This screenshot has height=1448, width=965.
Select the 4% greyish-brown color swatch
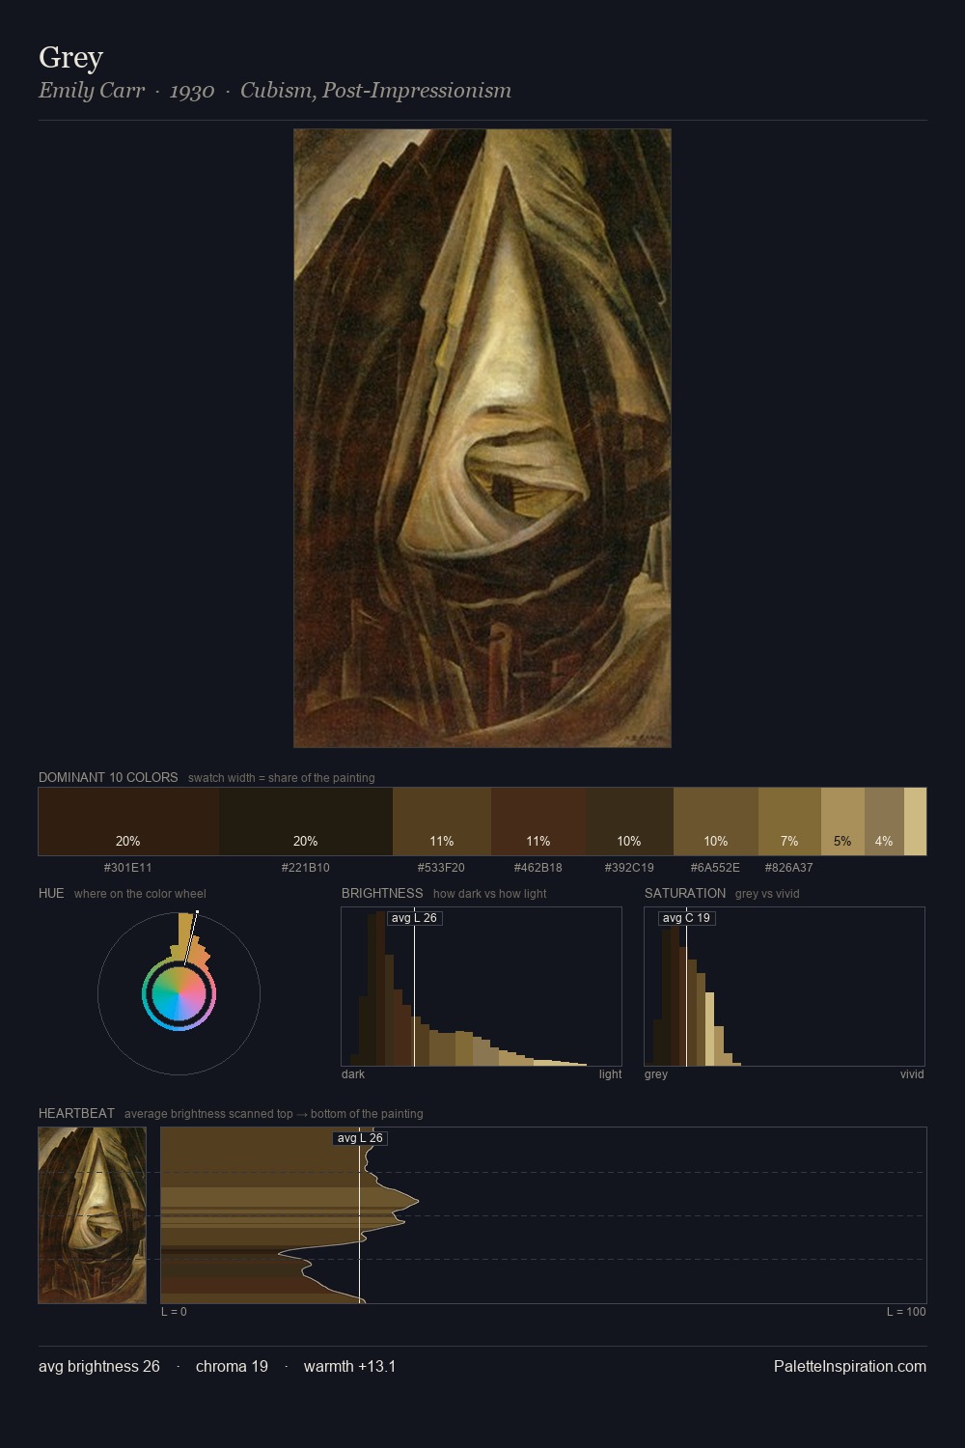[884, 821]
